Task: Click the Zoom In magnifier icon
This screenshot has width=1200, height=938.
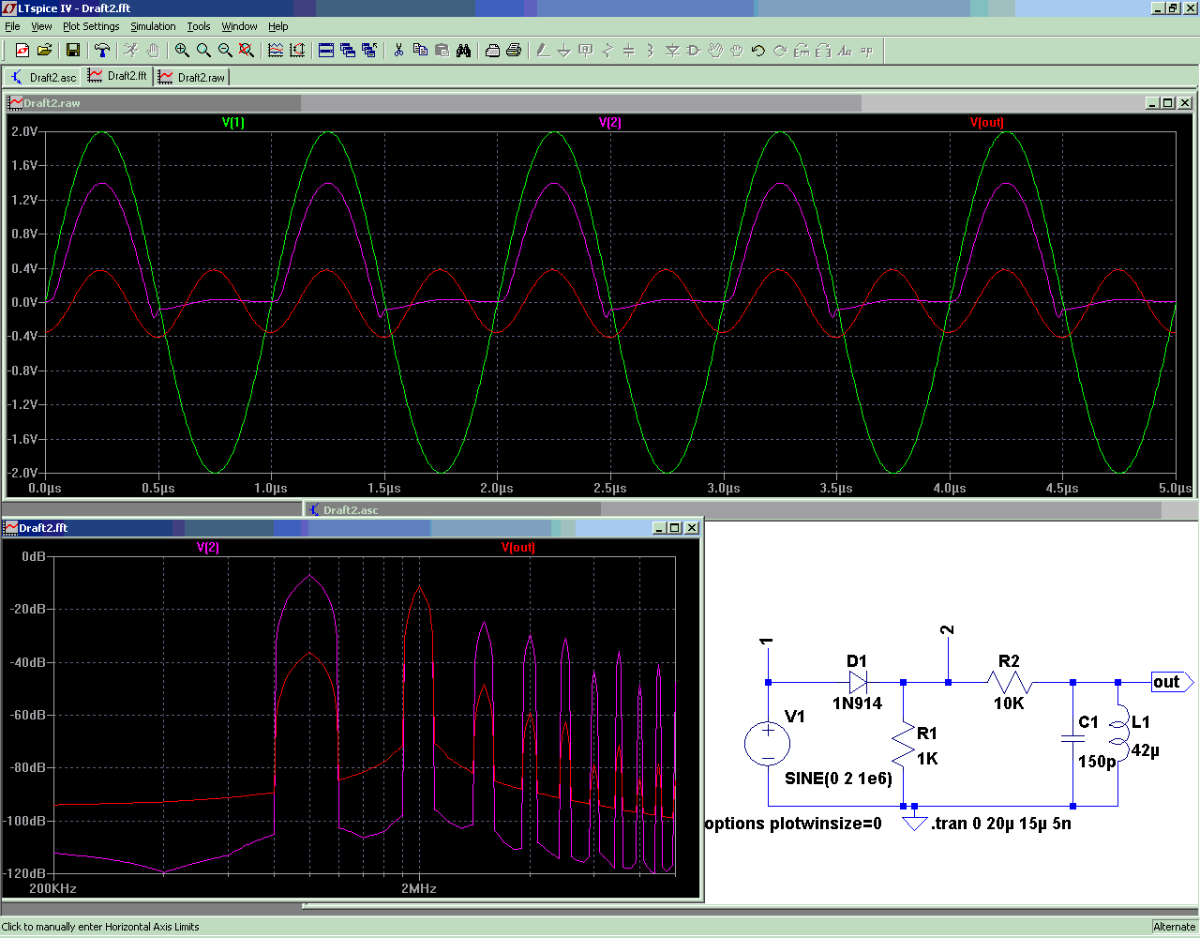Action: [x=182, y=51]
